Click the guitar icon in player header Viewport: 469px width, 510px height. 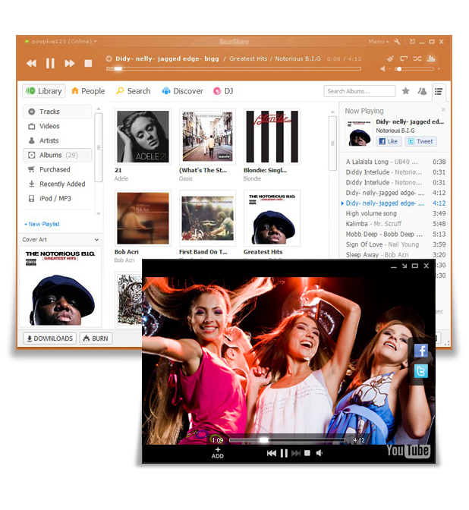[390, 58]
